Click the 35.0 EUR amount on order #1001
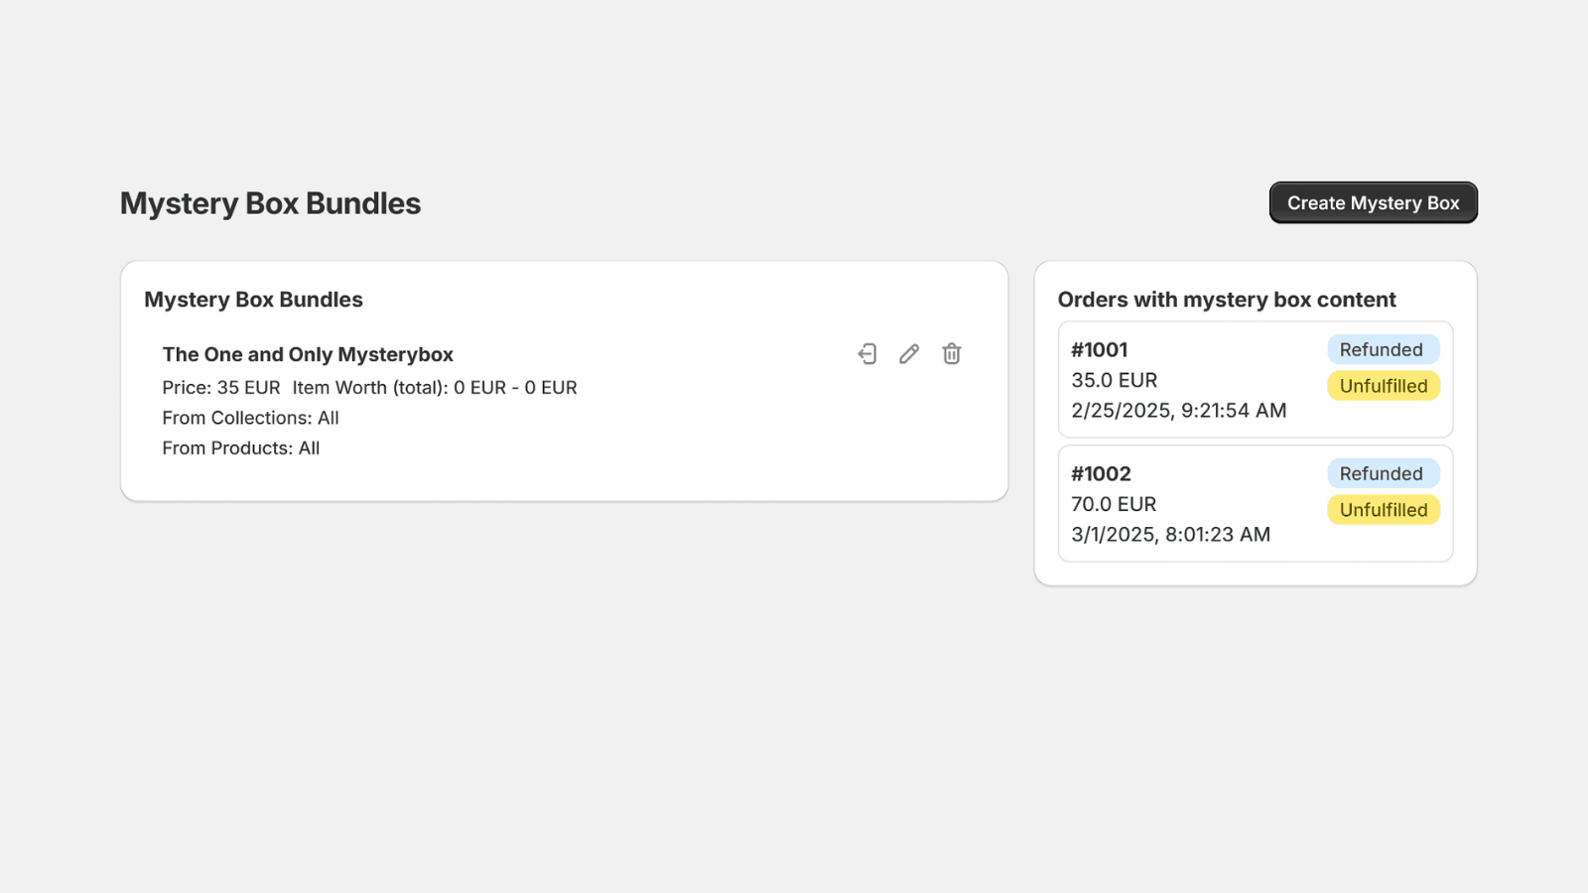 pos(1114,379)
